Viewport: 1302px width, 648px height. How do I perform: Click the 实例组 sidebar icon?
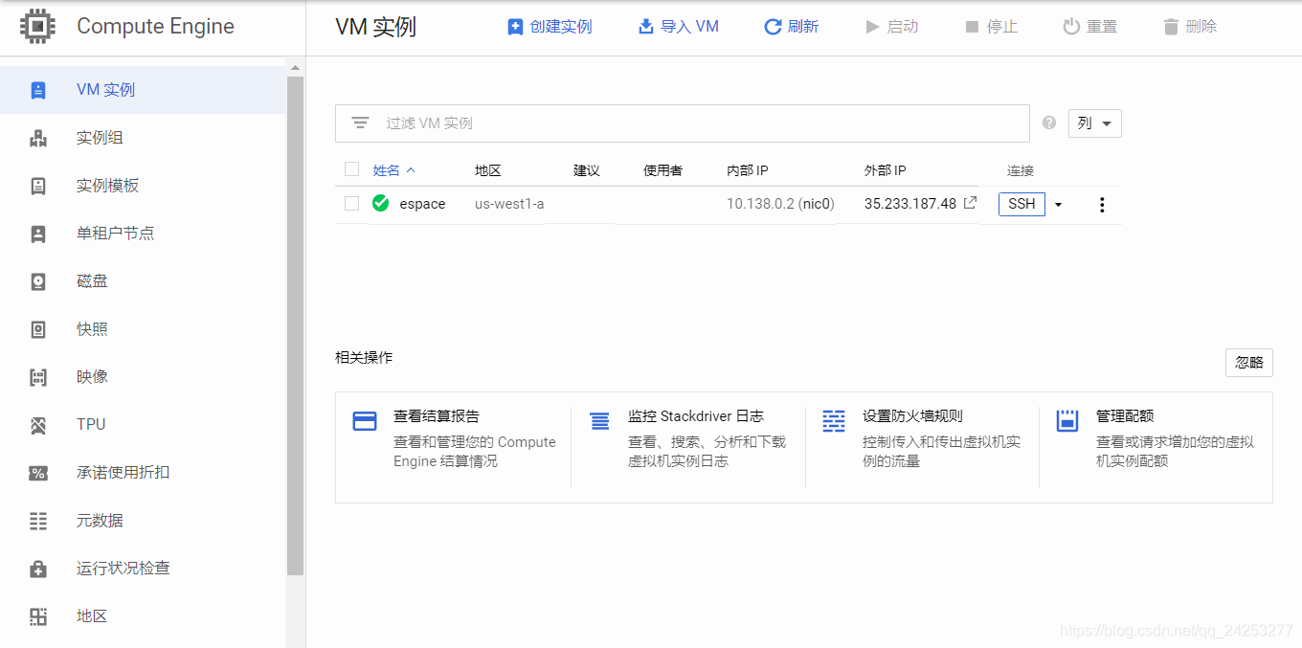[x=38, y=138]
